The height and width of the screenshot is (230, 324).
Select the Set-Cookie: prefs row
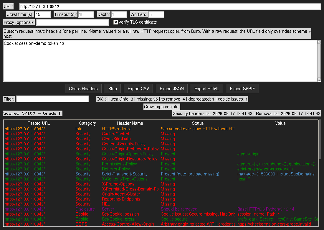[161, 219]
